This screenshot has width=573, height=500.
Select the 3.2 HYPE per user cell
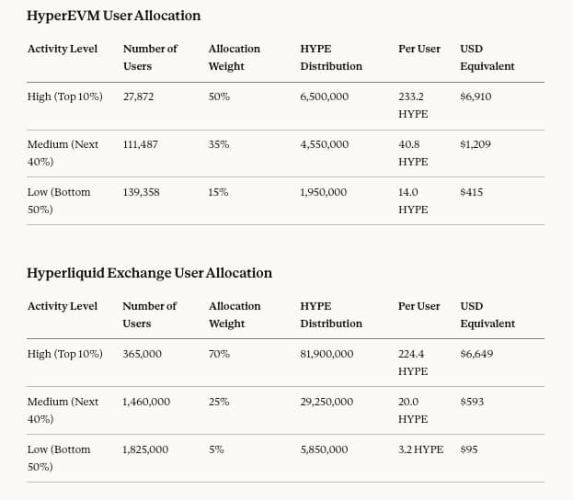coord(420,449)
